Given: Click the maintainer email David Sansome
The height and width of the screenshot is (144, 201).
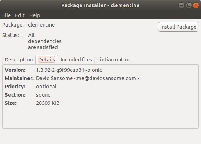Looking at the screenshot, I should tap(88, 78).
